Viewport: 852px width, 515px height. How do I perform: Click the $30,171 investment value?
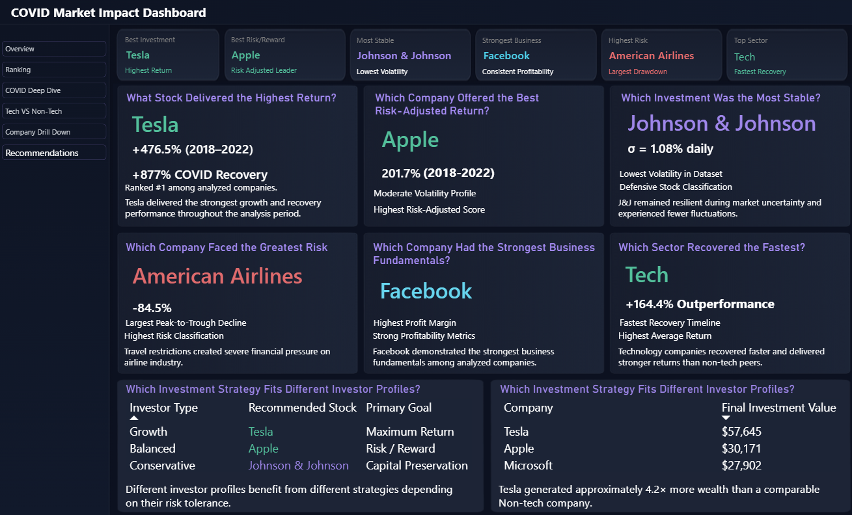click(x=741, y=449)
